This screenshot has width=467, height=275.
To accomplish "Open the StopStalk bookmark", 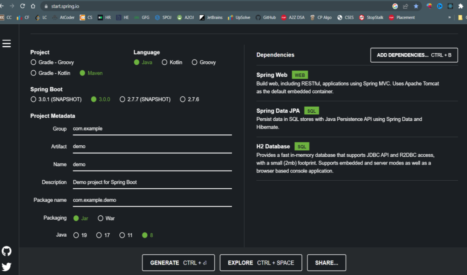I will coord(371,17).
